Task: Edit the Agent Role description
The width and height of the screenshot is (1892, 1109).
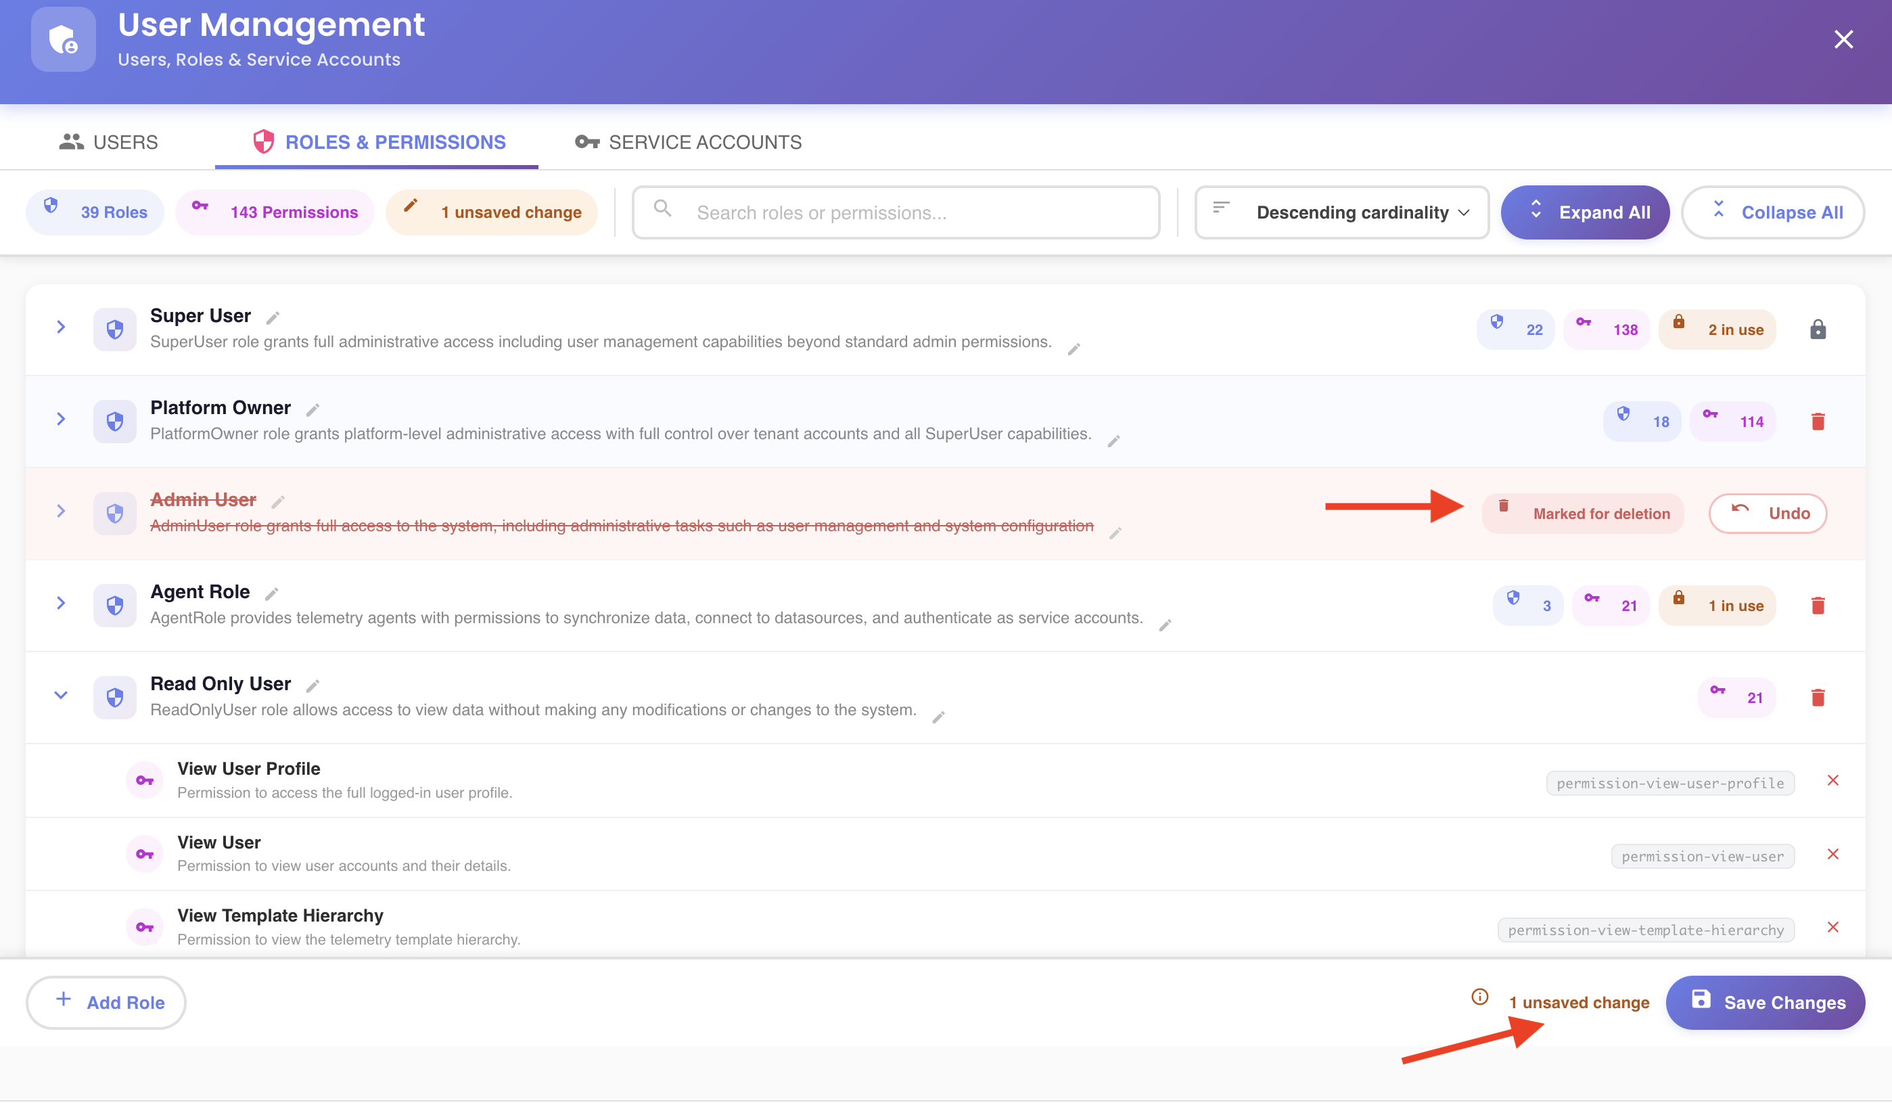Action: tap(1166, 625)
